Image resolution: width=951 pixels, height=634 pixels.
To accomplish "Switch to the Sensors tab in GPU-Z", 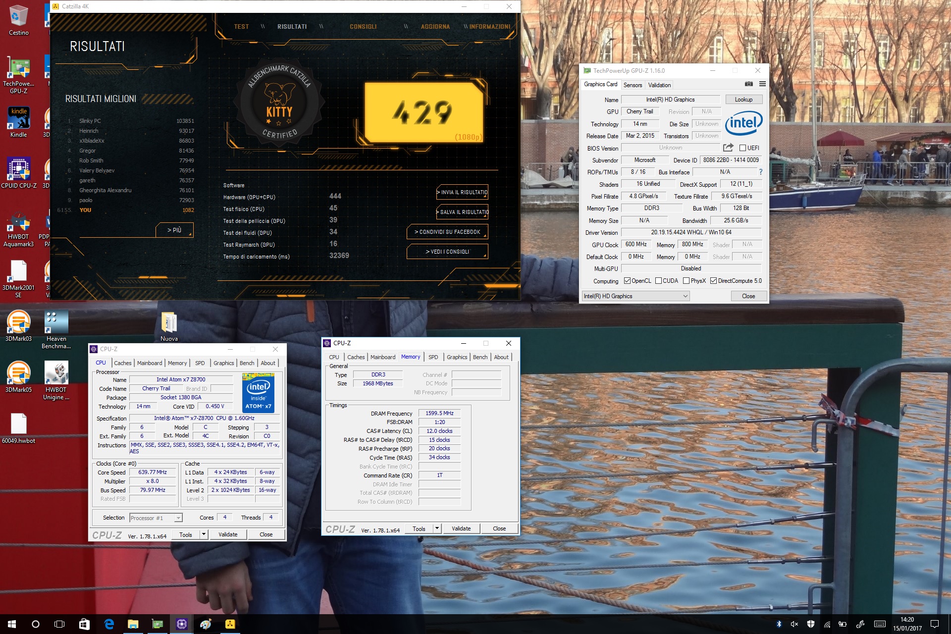I will click(633, 85).
